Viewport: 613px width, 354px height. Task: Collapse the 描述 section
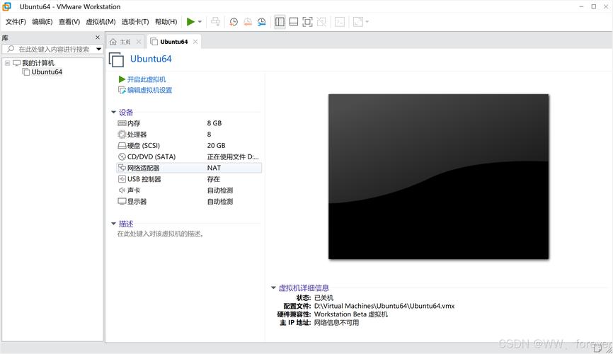click(x=113, y=224)
